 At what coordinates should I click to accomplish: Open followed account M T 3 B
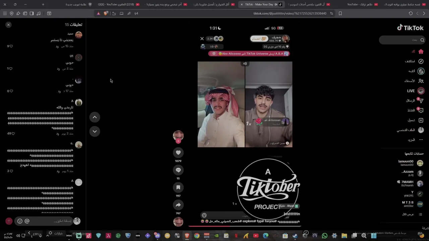coord(412,204)
